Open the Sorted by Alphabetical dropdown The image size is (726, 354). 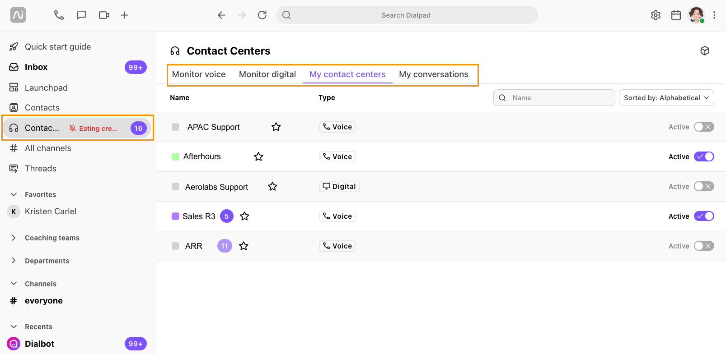pyautogui.click(x=666, y=98)
